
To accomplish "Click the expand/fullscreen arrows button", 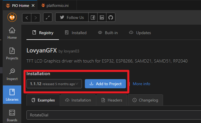I will [x=48, y=17].
